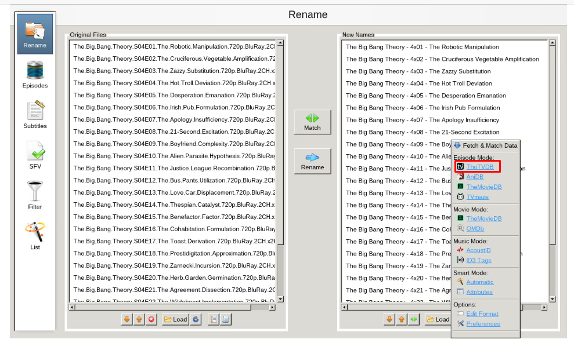Click the blue refresh icon next to Load
The image size is (574, 343).
(x=196, y=319)
